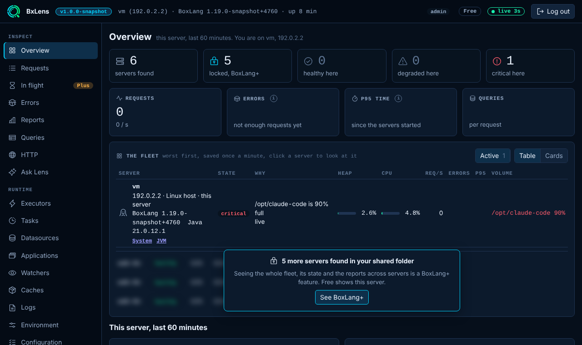Click the Linux penguin icon in vm row

123,213
